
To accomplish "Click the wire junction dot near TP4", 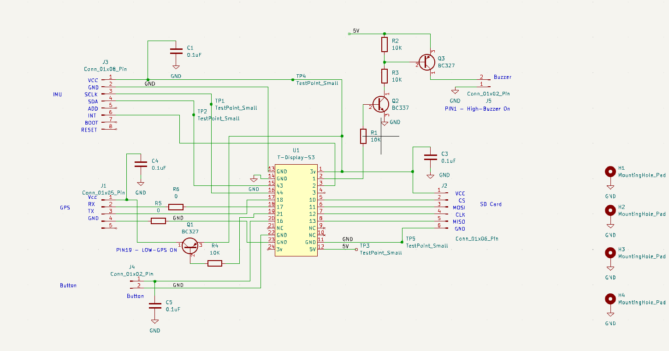I will (x=292, y=79).
